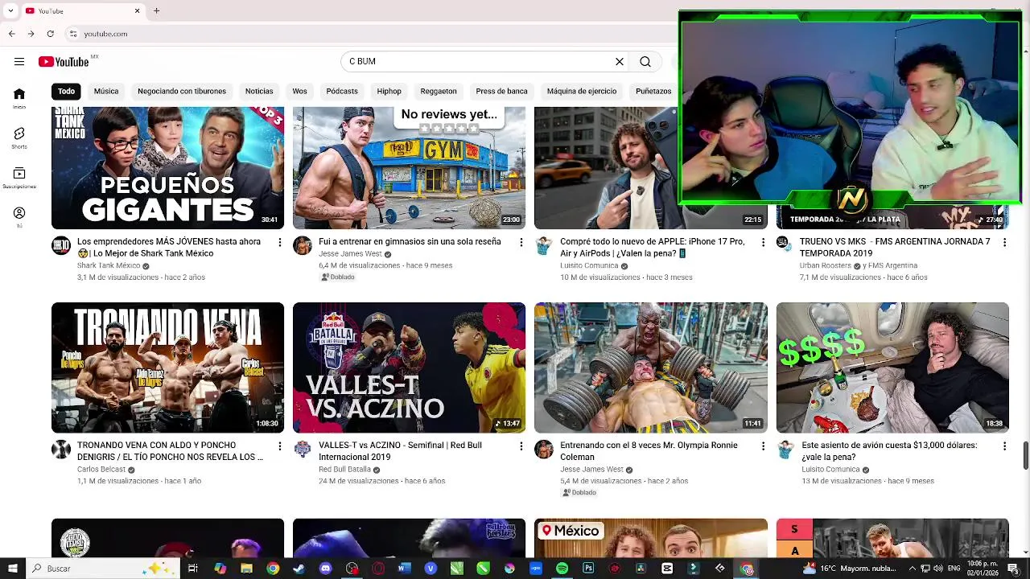Select the Reggaeton filter chip
The image size is (1030, 579).
pos(439,91)
